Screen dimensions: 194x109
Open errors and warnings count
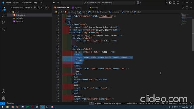click(x=10, y=103)
